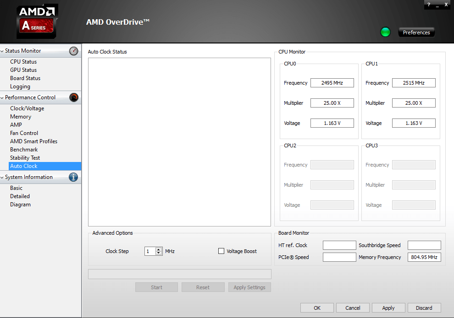Click the Apply button

(x=388, y=308)
